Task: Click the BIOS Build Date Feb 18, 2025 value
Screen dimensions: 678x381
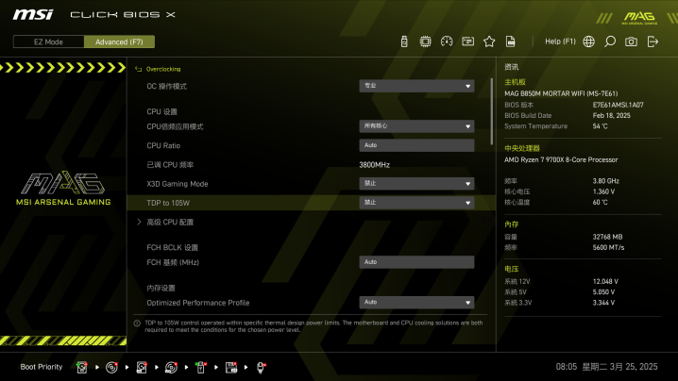Action: click(611, 115)
